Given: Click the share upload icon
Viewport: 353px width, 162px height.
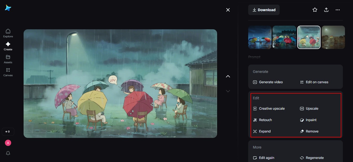Looking at the screenshot, I should 326,10.
